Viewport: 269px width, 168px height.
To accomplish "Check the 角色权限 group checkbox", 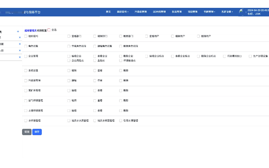I will pos(26,46).
